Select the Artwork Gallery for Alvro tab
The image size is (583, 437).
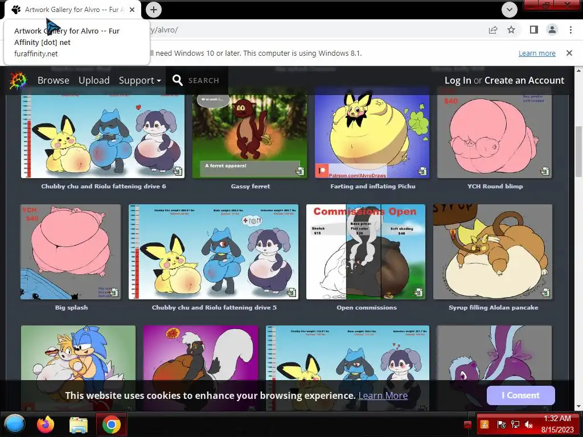pos(73,10)
